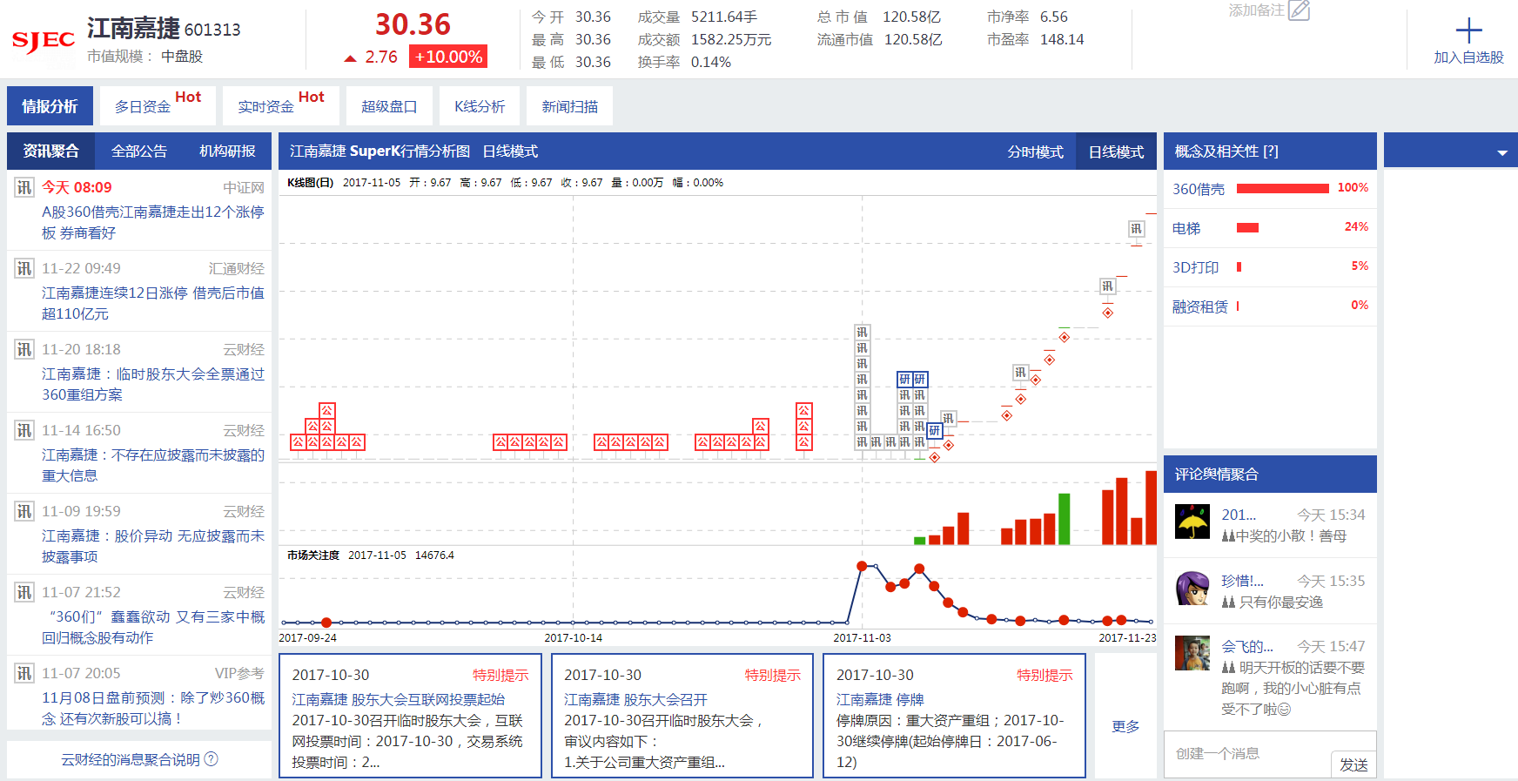Open event card 江南嘉捷 停牌

click(954, 716)
